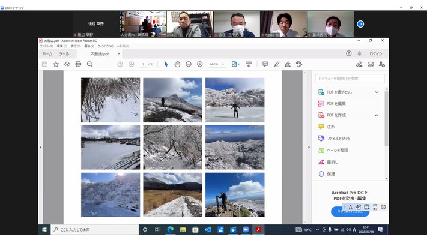Zoom out with the minus circle icon
This screenshot has height=240, width=427.
point(189,64)
